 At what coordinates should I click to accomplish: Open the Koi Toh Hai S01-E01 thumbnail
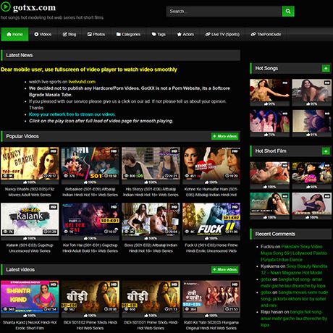[x=90, y=219]
